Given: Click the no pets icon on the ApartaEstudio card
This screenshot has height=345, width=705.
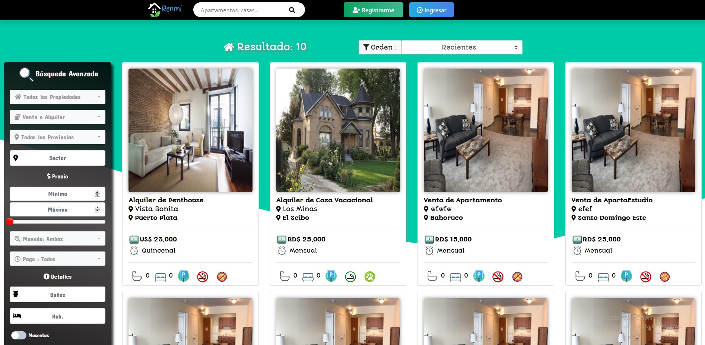Looking at the screenshot, I should pos(665,276).
